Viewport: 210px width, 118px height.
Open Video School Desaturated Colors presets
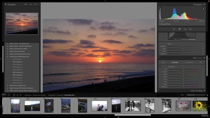[x=20, y=54]
